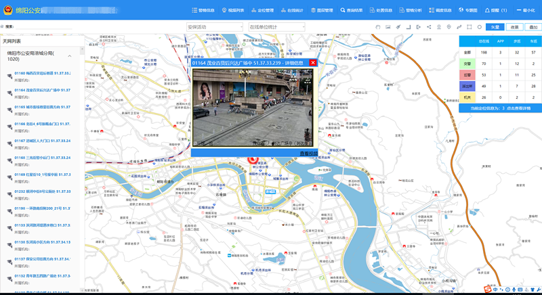Screen dimensions: 542x295
Task: Click the purple 派出所 legend cell
Action: pyautogui.click(x=467, y=86)
